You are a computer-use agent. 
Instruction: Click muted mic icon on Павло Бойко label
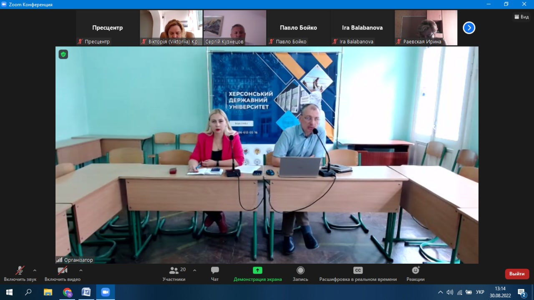271,42
